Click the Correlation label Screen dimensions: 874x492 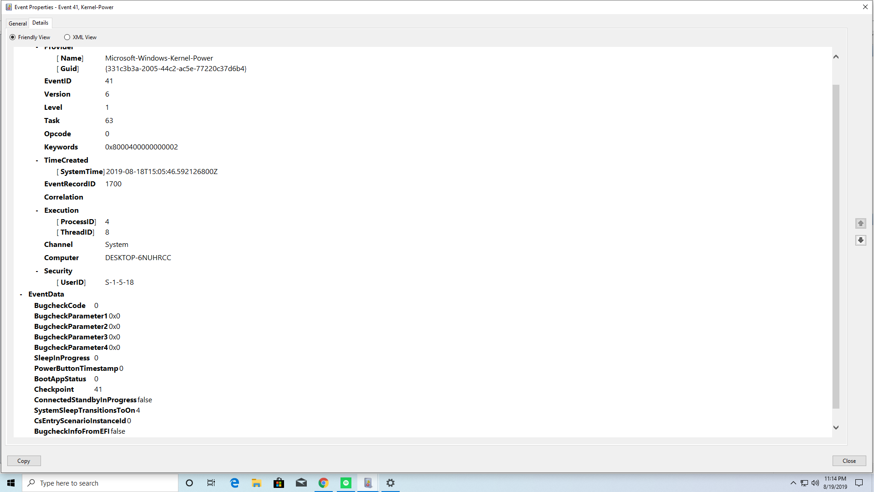coord(64,197)
